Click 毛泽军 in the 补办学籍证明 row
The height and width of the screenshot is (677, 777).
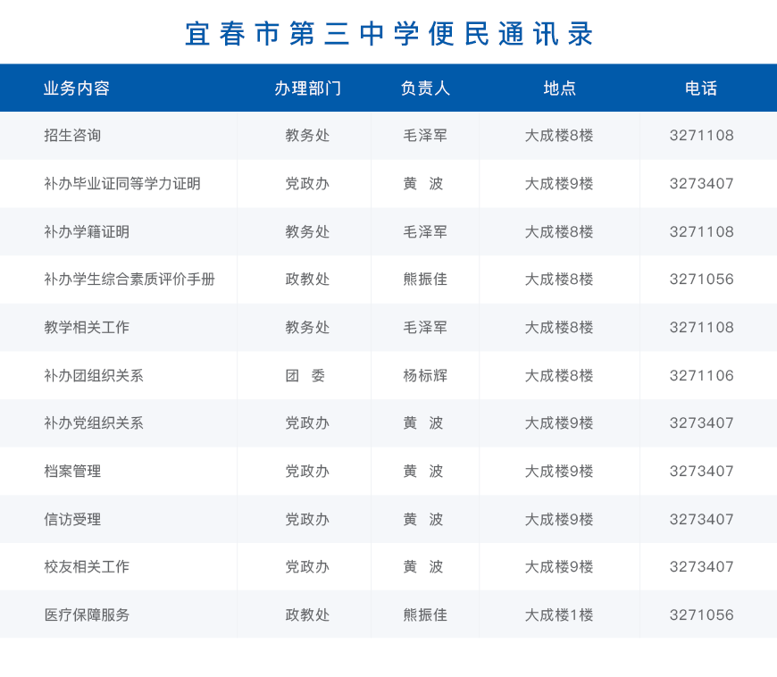(425, 231)
